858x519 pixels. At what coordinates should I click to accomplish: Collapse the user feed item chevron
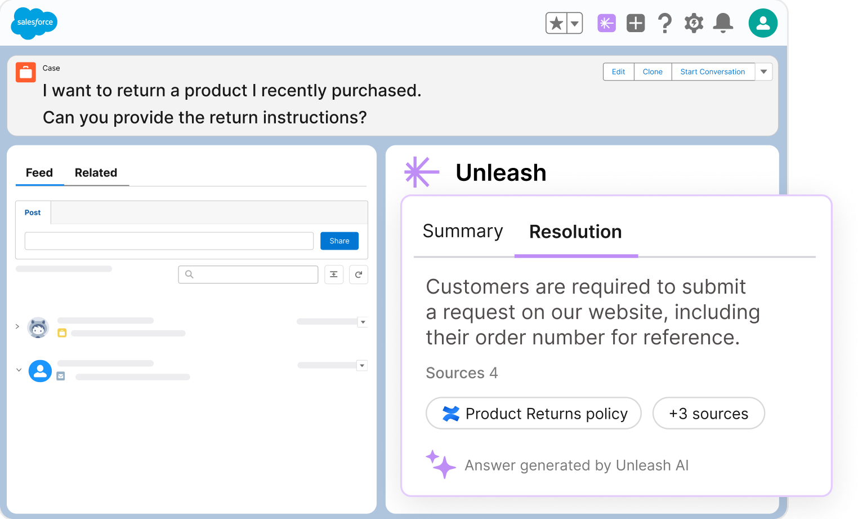pyautogui.click(x=19, y=370)
